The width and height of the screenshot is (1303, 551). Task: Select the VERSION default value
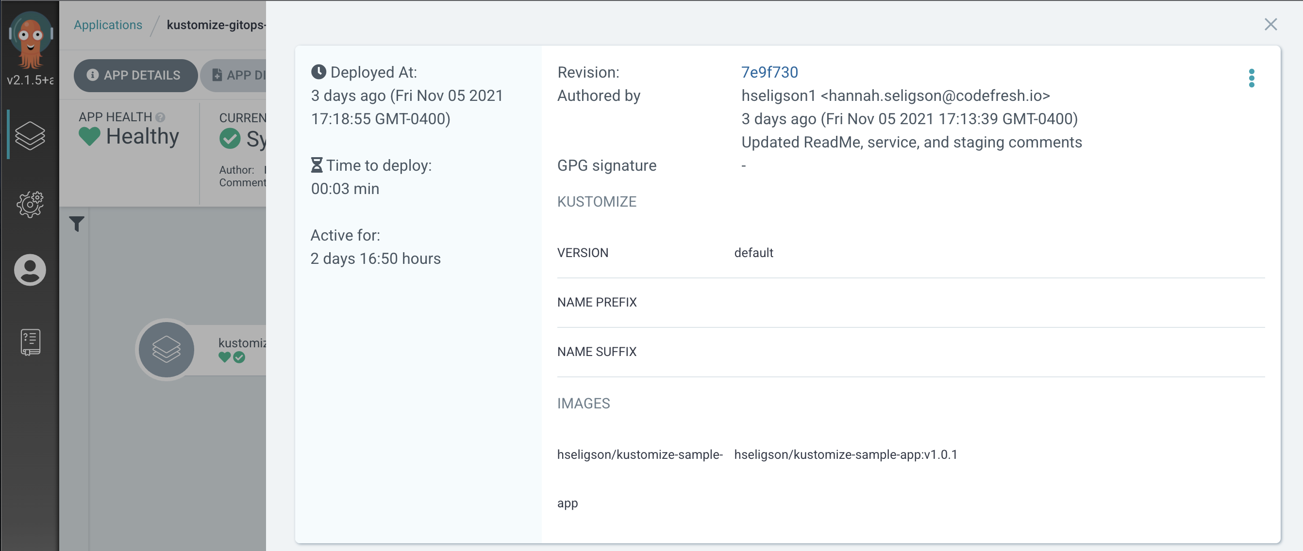tap(753, 253)
